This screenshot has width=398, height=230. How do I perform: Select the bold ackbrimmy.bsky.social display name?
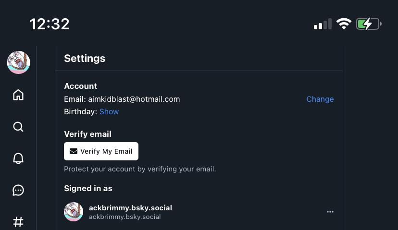(130, 208)
